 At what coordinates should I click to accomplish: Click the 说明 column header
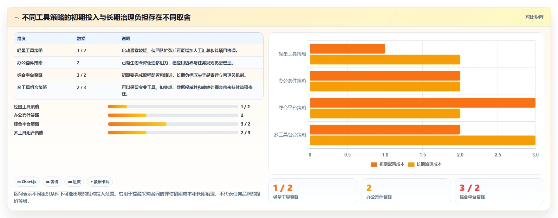[x=126, y=39]
